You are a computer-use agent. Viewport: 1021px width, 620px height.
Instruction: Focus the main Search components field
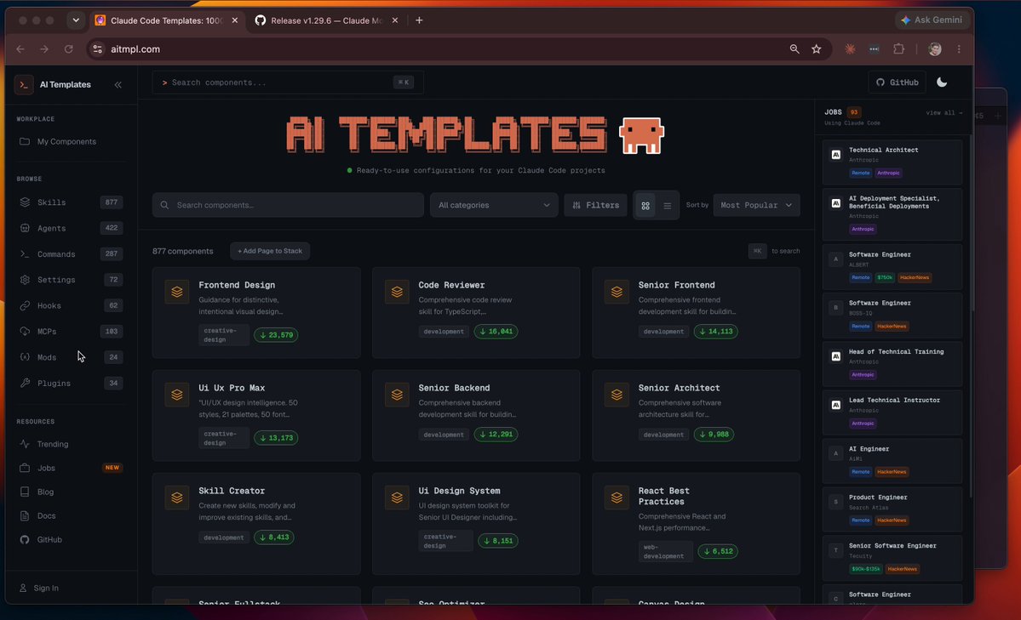pos(288,205)
